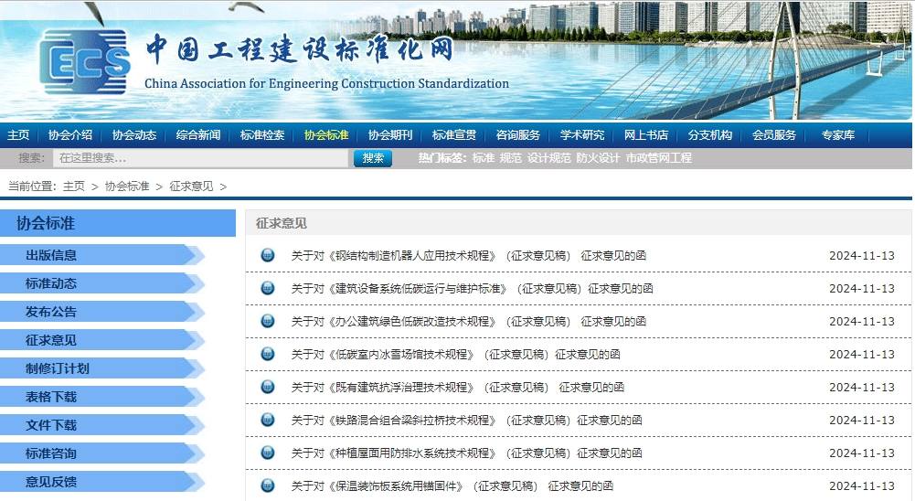Viewport: 915px width, 501px height.
Task: Click globe icon beside 种植屋面用防排水系统技术规程 entry
Action: pos(268,453)
